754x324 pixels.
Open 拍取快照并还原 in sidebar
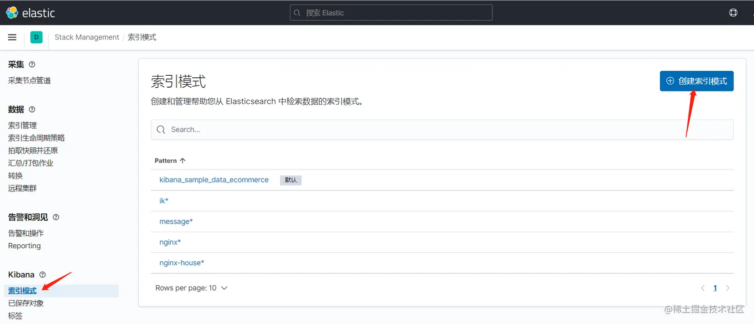point(33,151)
